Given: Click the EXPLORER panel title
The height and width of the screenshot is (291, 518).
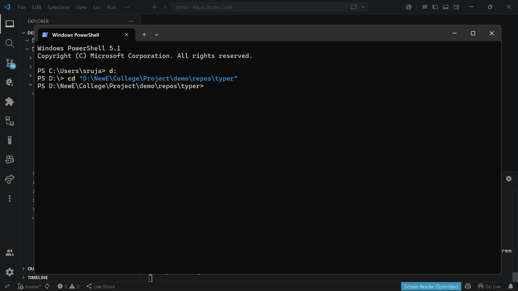Looking at the screenshot, I should click(38, 21).
